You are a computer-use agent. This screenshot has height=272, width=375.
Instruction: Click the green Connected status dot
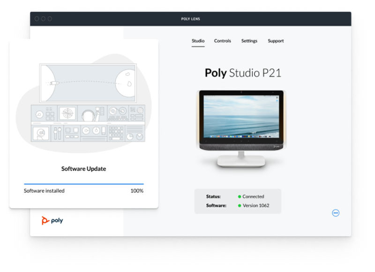(240, 197)
